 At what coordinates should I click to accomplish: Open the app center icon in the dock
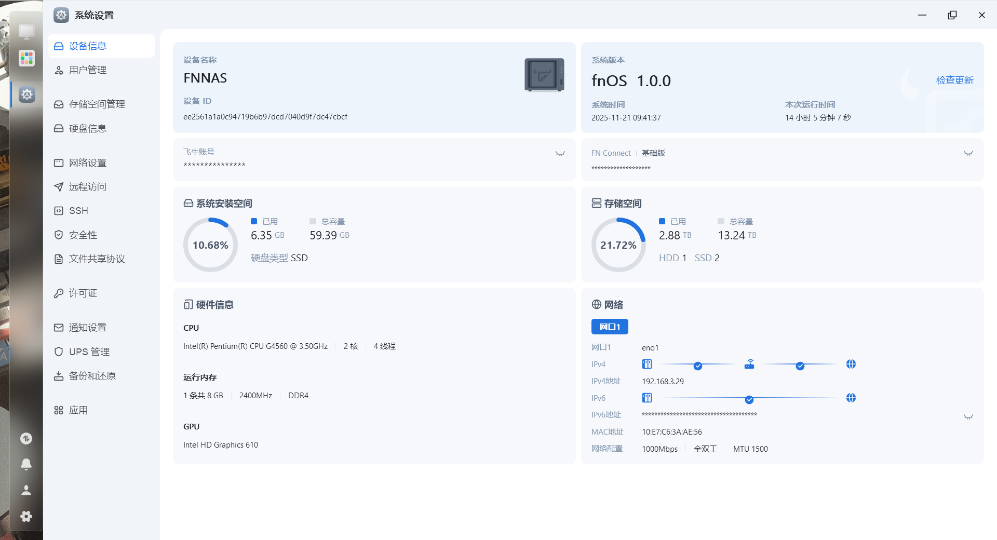[x=26, y=58]
